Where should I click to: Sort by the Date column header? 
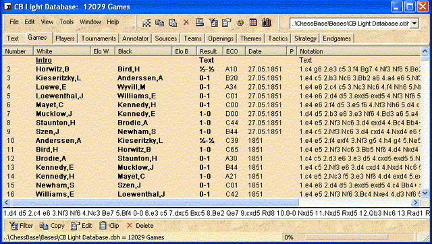266,51
